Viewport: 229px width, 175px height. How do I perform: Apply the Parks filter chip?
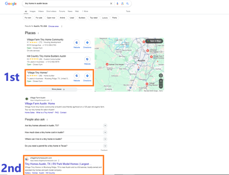pos(114,18)
